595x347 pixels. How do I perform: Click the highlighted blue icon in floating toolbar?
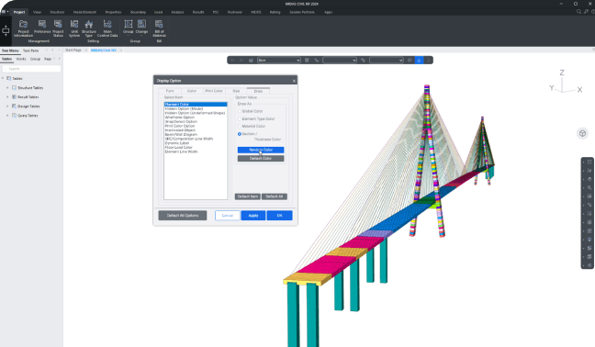(419, 61)
